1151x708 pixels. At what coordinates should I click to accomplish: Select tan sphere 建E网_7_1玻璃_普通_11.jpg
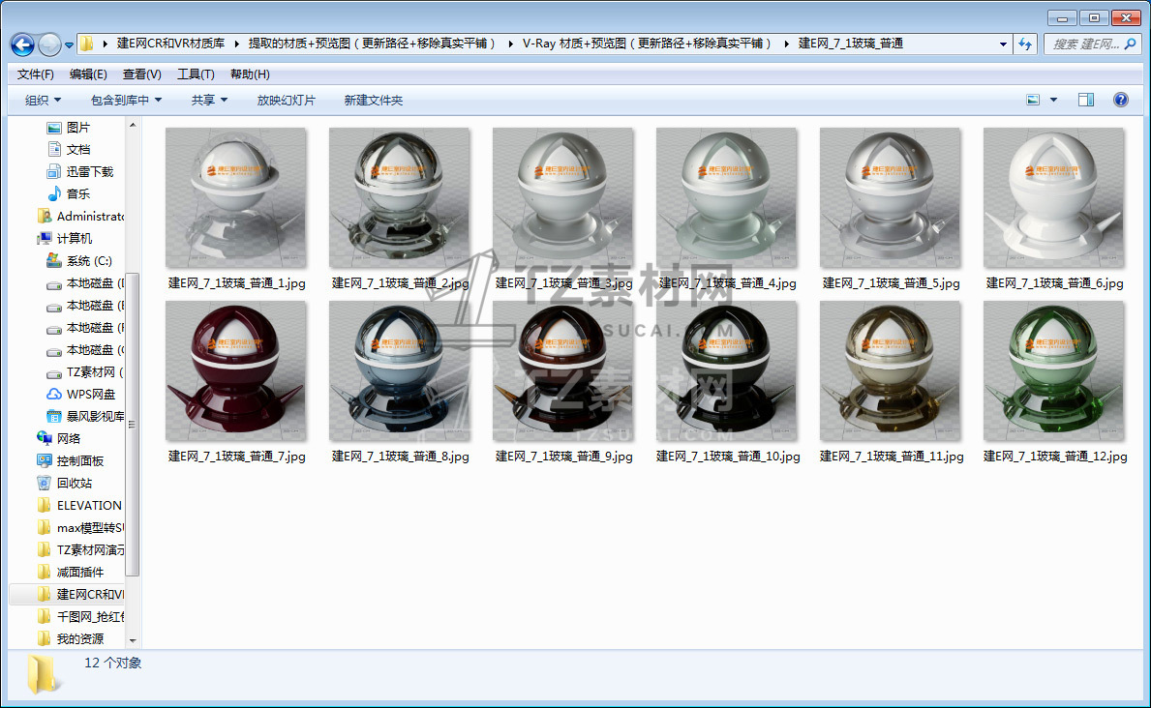(x=891, y=371)
